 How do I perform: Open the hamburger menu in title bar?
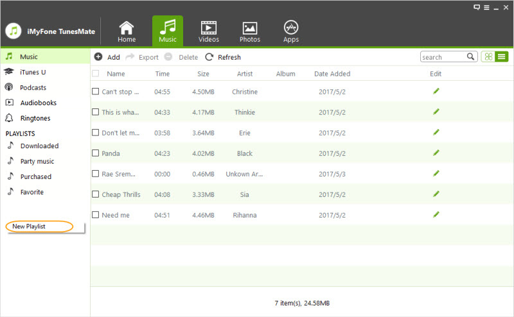tap(486, 8)
